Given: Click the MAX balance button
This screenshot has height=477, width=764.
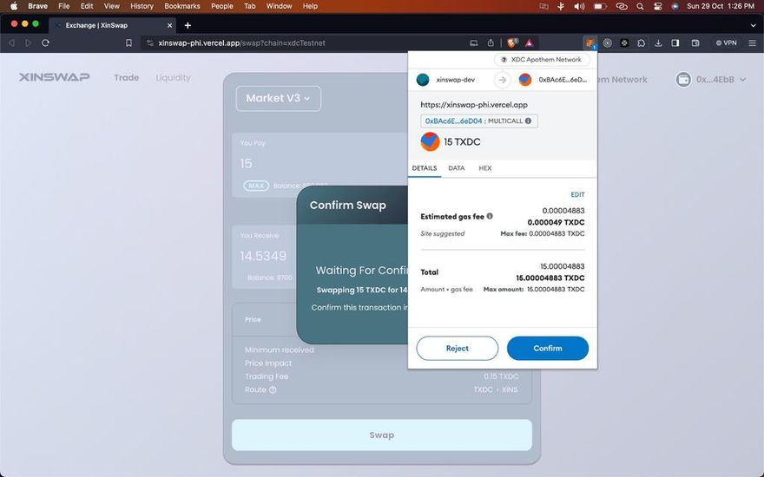Looking at the screenshot, I should click(x=256, y=186).
